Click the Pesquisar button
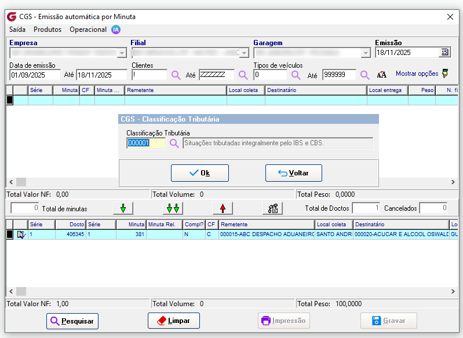Viewport: 463px width, 338px height. (72, 321)
